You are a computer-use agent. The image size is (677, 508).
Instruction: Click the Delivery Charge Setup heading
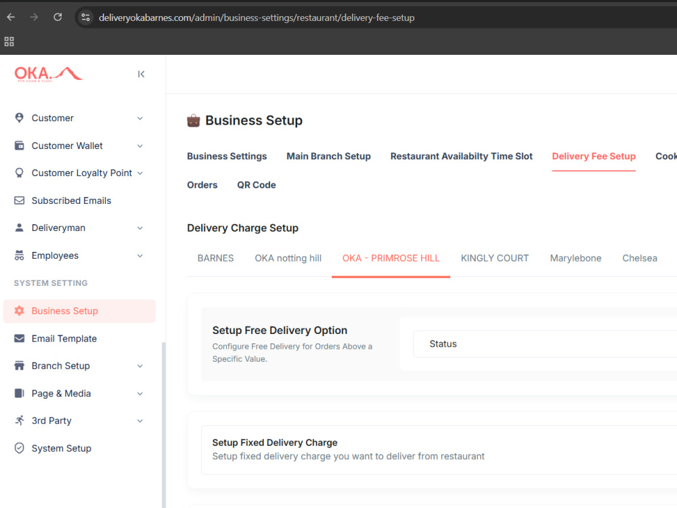coord(242,228)
